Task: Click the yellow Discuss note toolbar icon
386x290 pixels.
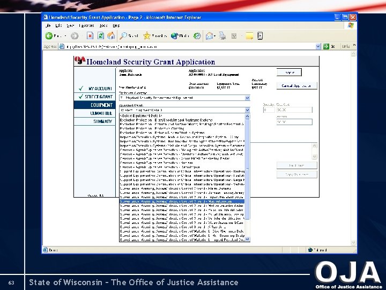Action: [x=249, y=36]
